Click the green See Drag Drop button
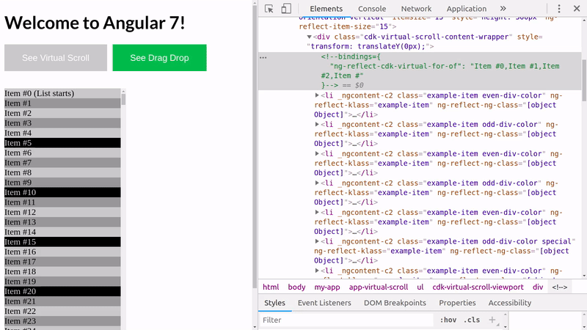 pyautogui.click(x=159, y=58)
